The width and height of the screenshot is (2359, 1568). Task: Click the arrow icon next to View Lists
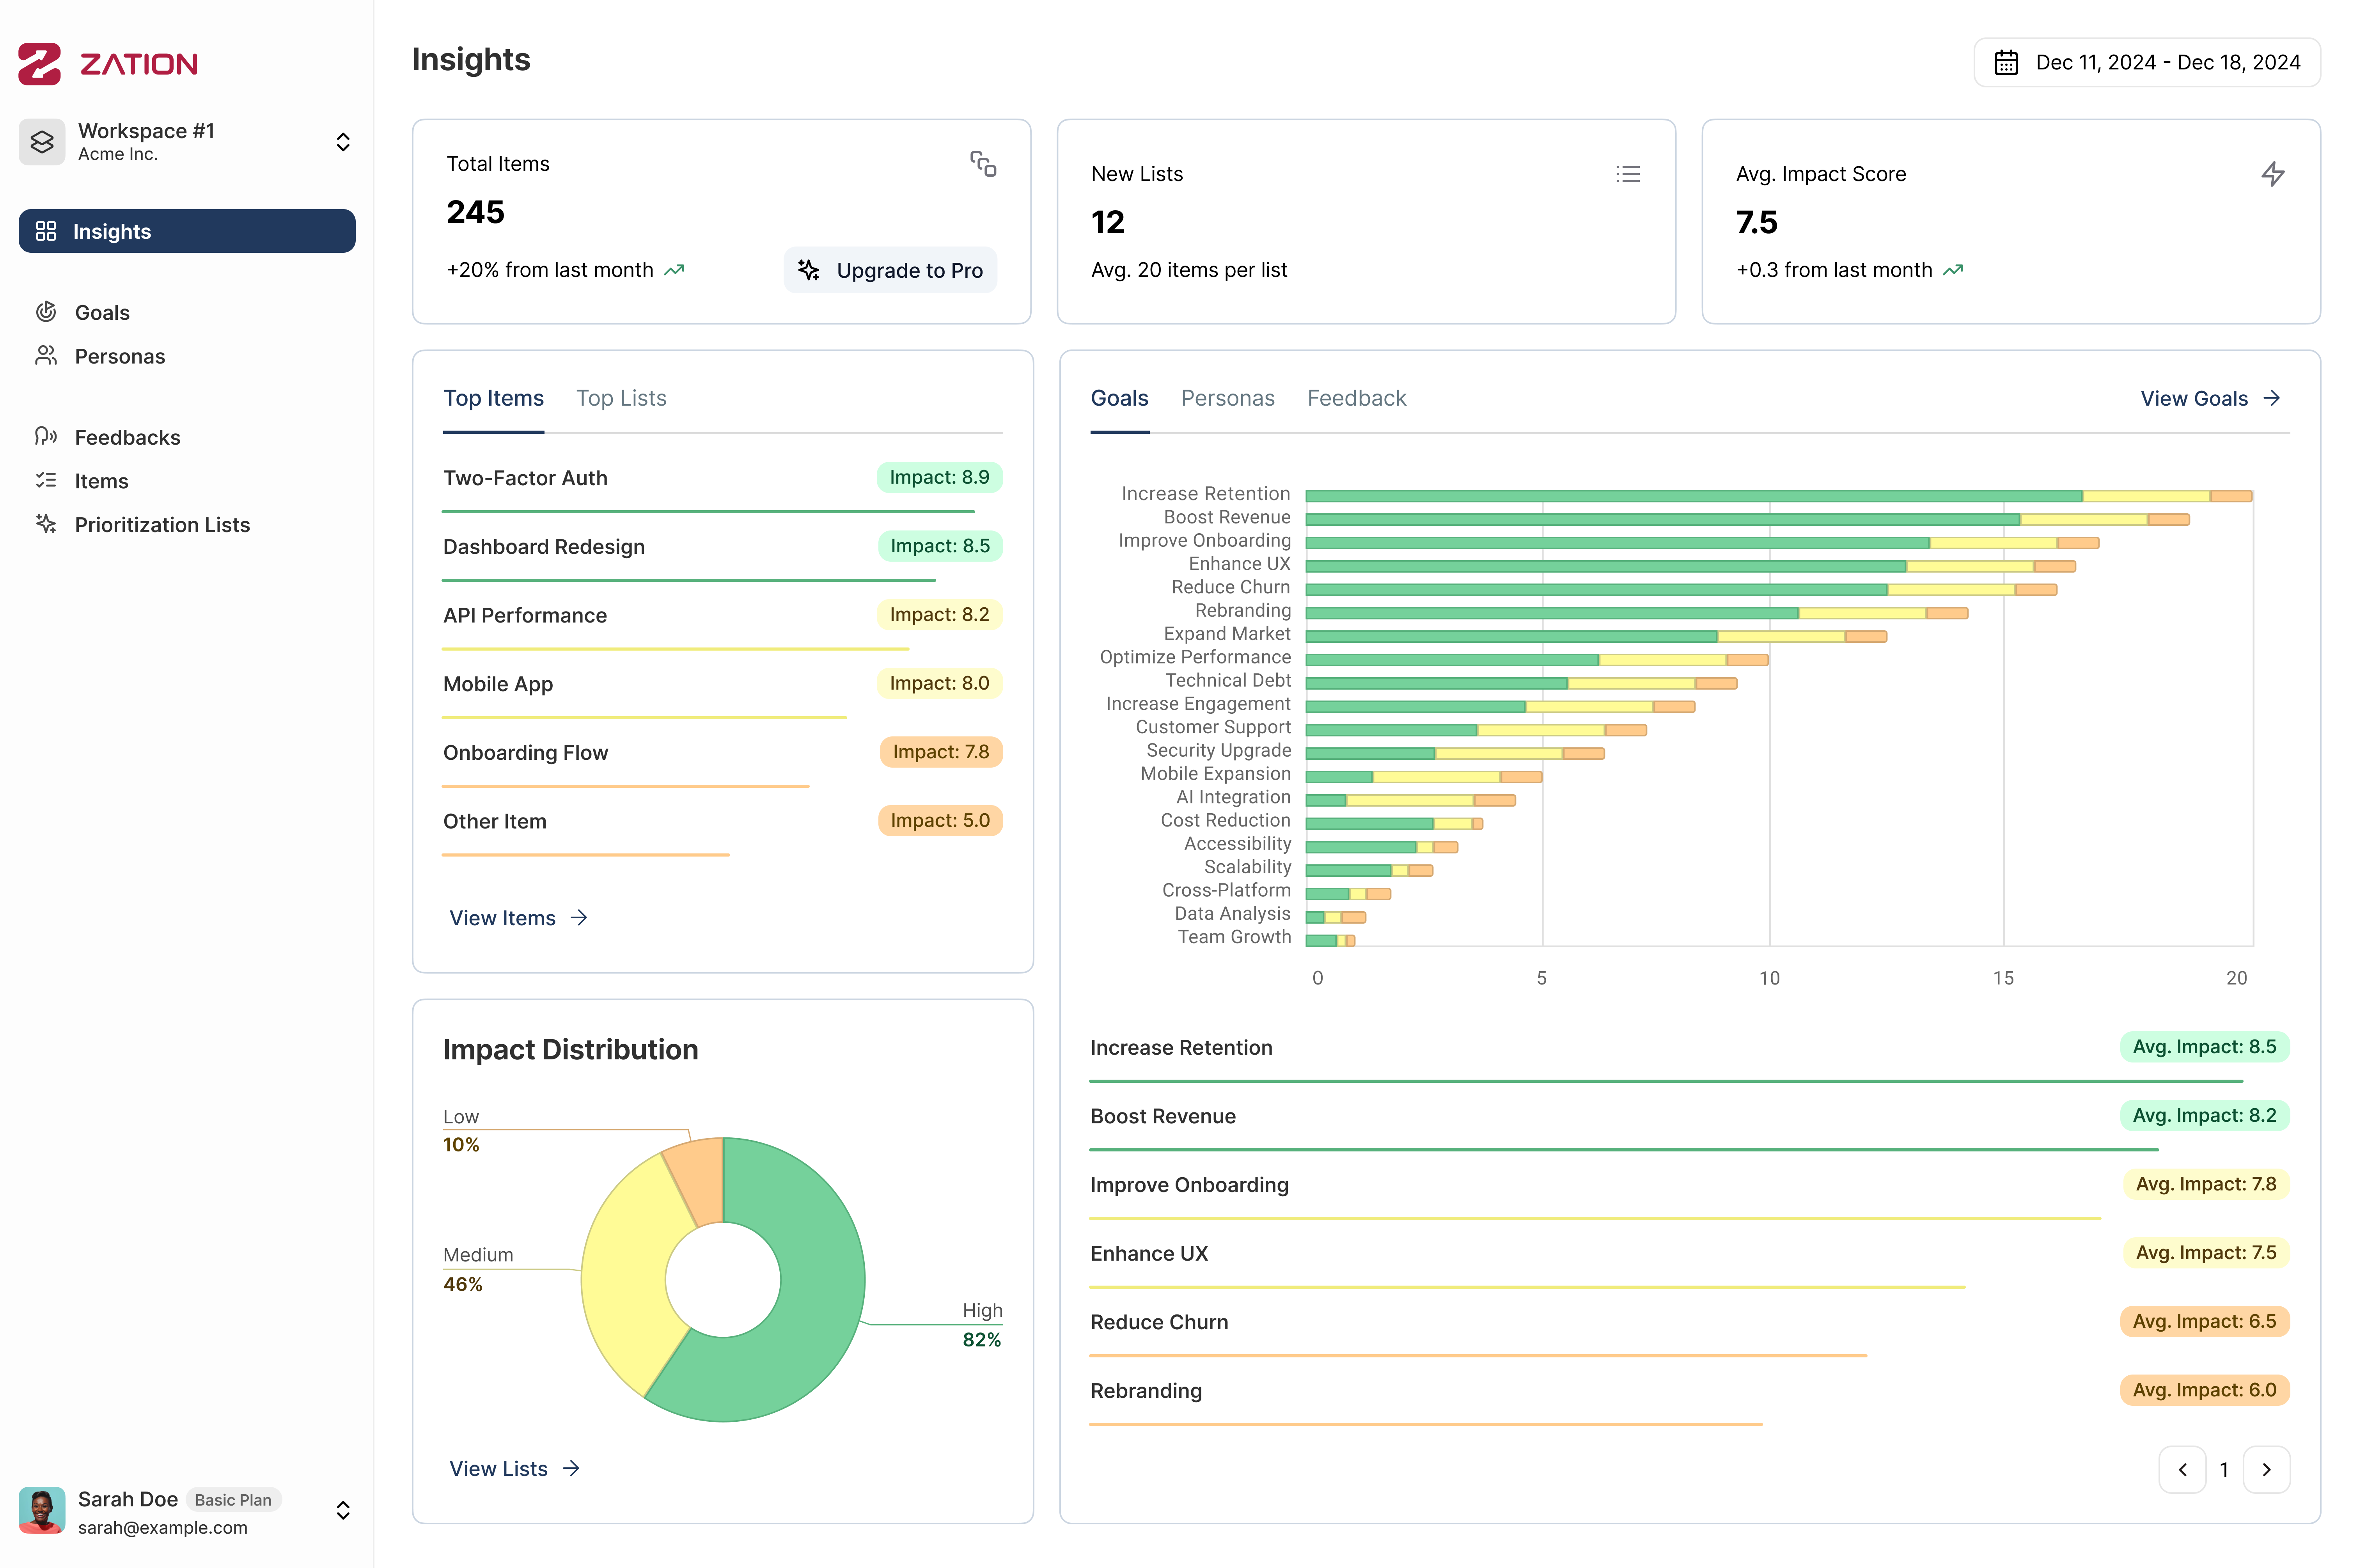571,1468
